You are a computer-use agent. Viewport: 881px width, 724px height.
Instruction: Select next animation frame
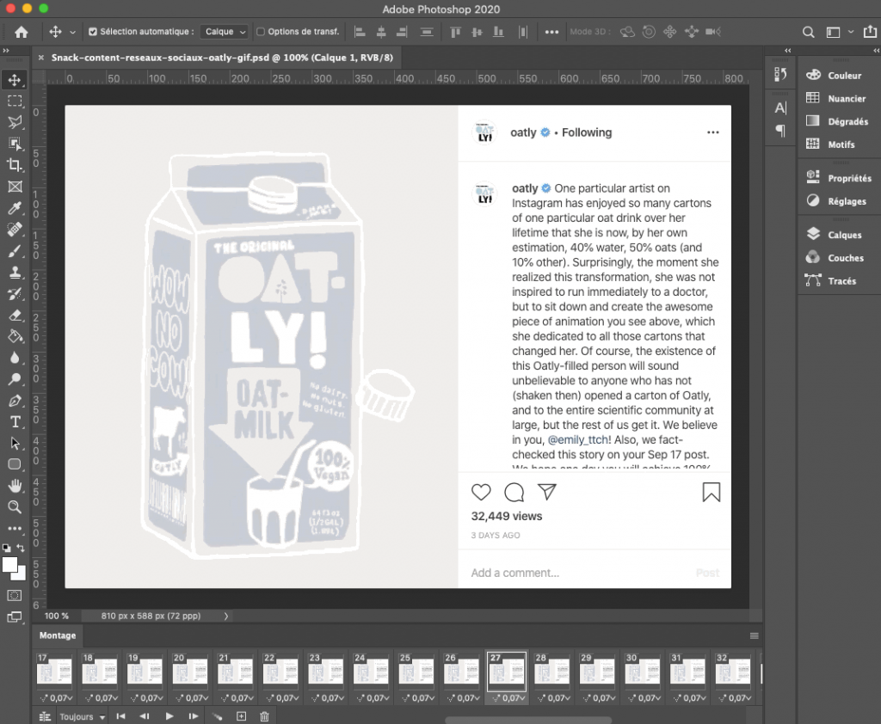(194, 716)
